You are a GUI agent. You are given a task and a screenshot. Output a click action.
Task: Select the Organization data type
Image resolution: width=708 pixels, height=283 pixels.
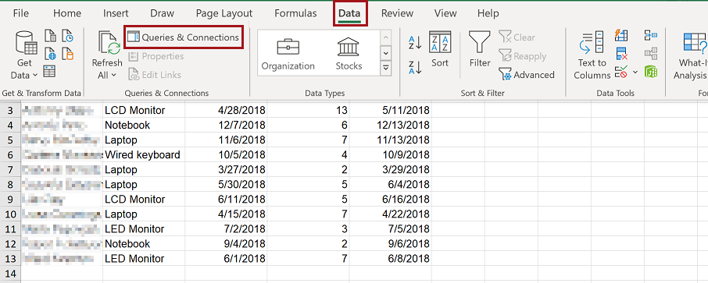point(288,54)
